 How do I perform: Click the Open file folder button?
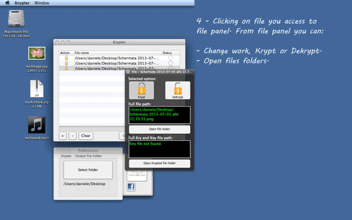160,129
